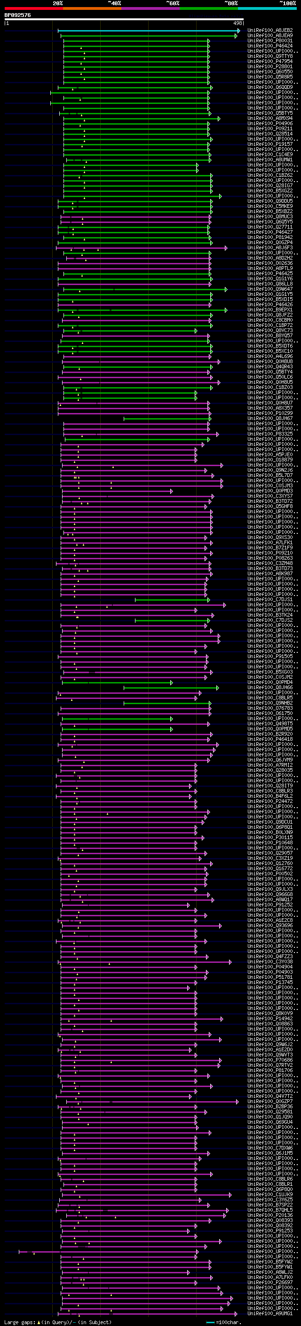Open hit UniRef100_Q8VC73
The height and width of the screenshot is (1326, 301).
click(270, 331)
